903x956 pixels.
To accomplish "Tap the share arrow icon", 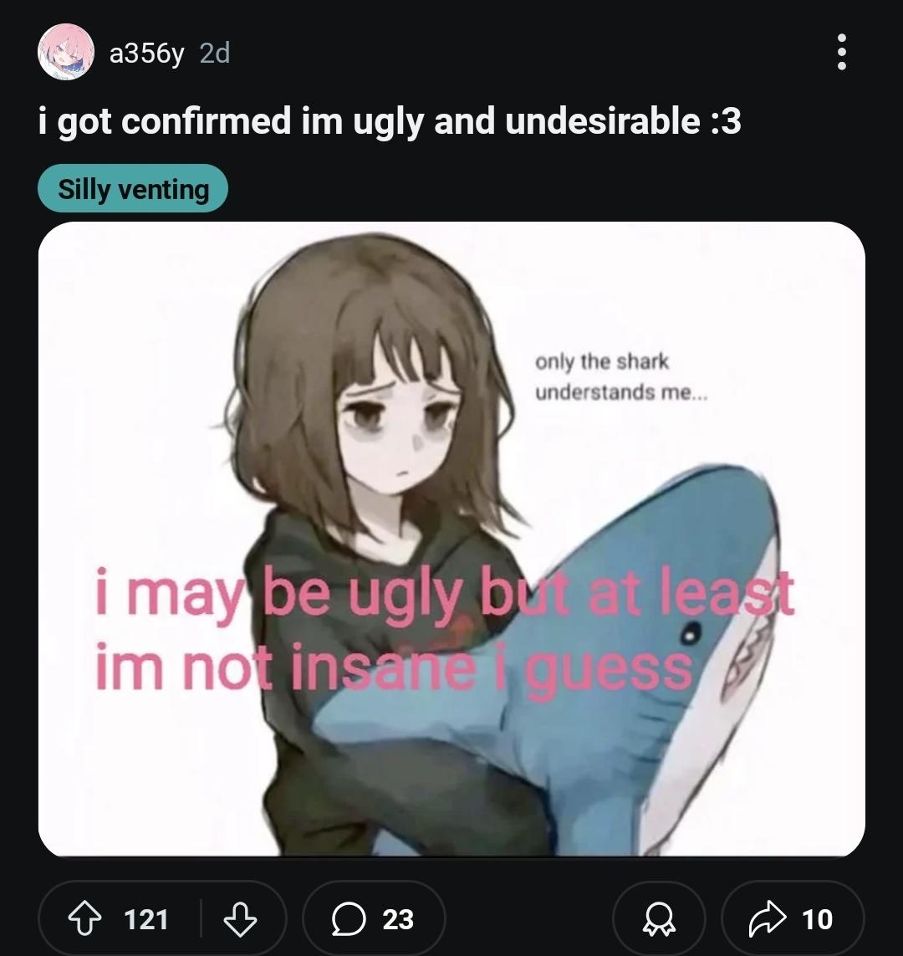I will [x=767, y=918].
